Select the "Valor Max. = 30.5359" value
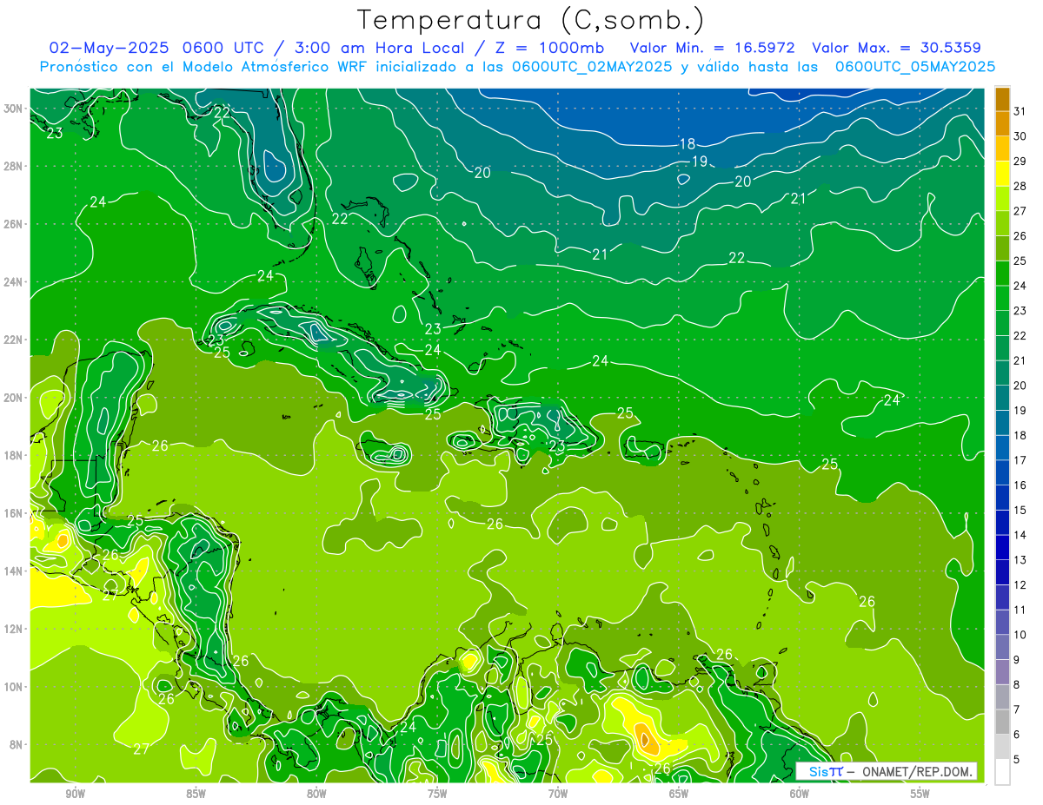The height and width of the screenshot is (805, 1043). click(x=896, y=48)
